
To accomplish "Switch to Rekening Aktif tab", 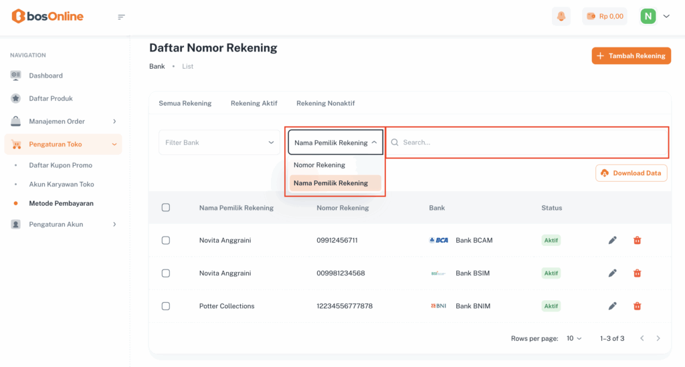I will click(x=254, y=103).
